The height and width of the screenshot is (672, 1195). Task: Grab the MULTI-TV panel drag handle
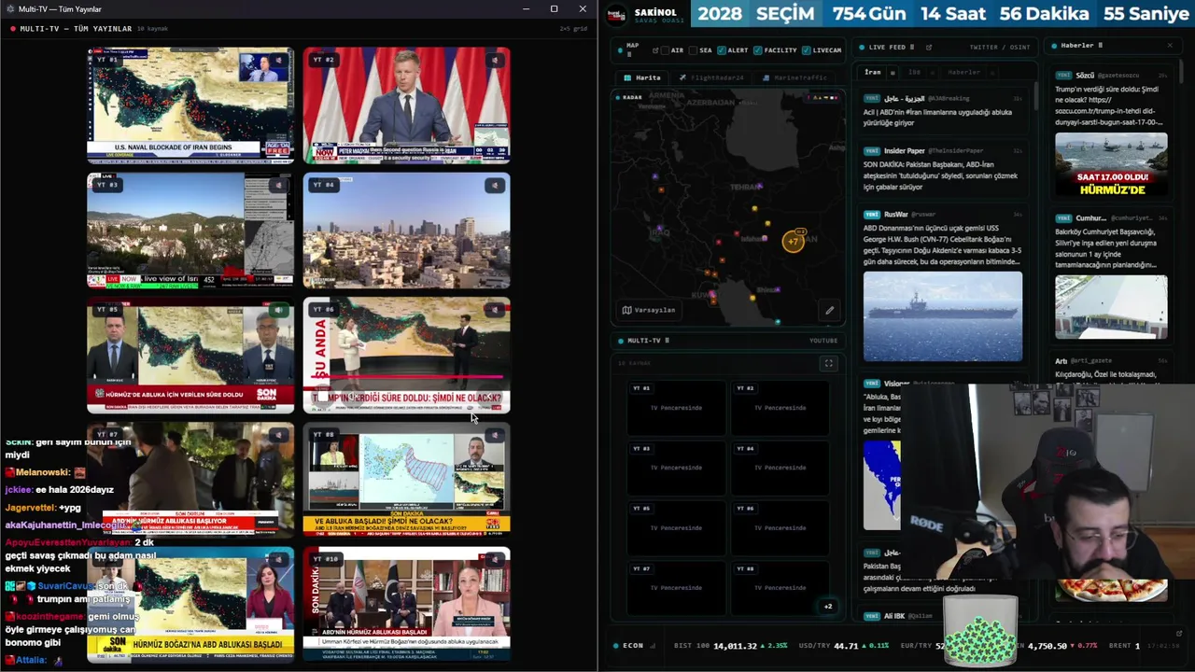(667, 341)
